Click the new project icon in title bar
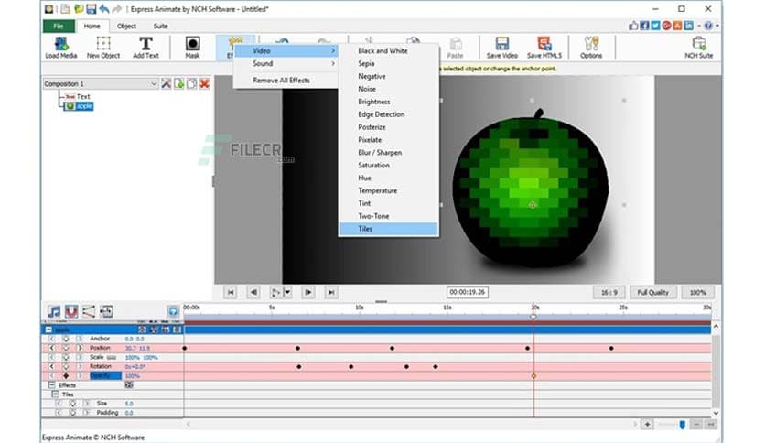 click(x=65, y=9)
